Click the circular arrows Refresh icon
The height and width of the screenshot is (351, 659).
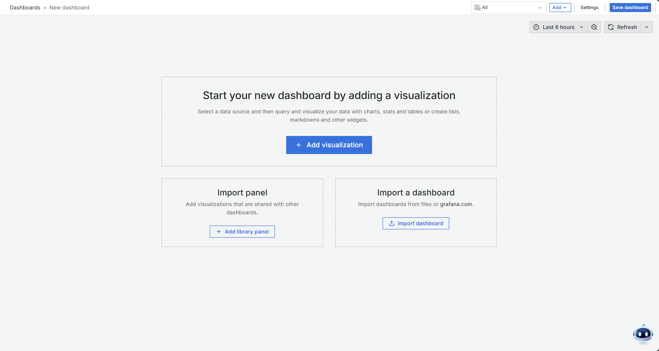coord(611,27)
